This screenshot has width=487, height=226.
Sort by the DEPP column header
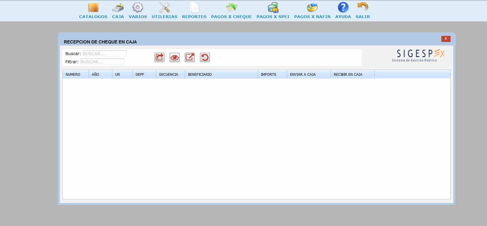[x=144, y=74]
